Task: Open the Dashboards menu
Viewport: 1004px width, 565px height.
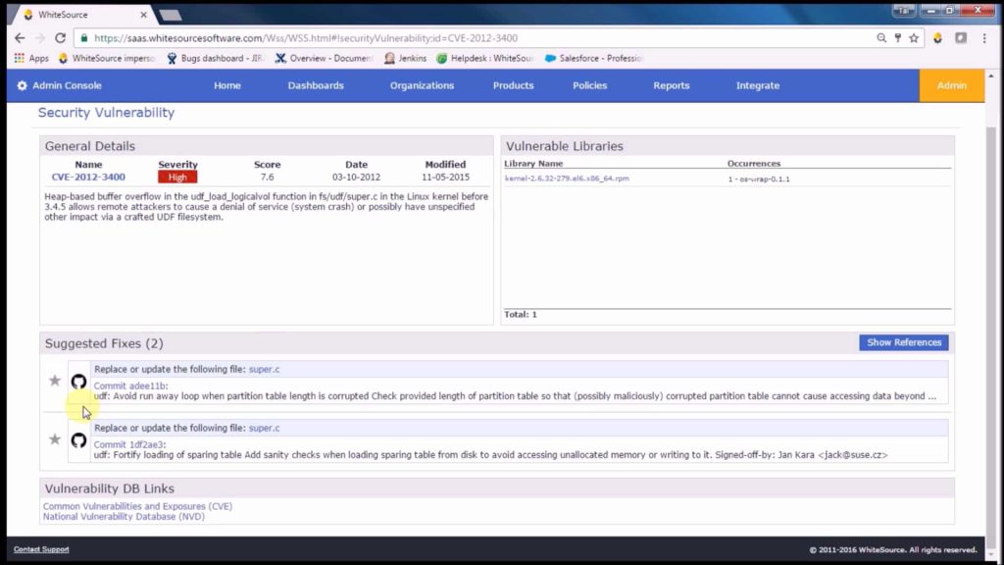Action: coord(316,86)
